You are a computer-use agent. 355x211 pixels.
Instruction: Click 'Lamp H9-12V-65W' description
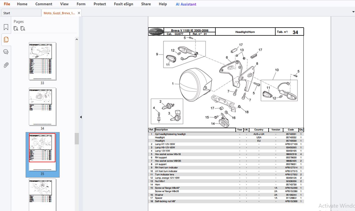point(165,147)
